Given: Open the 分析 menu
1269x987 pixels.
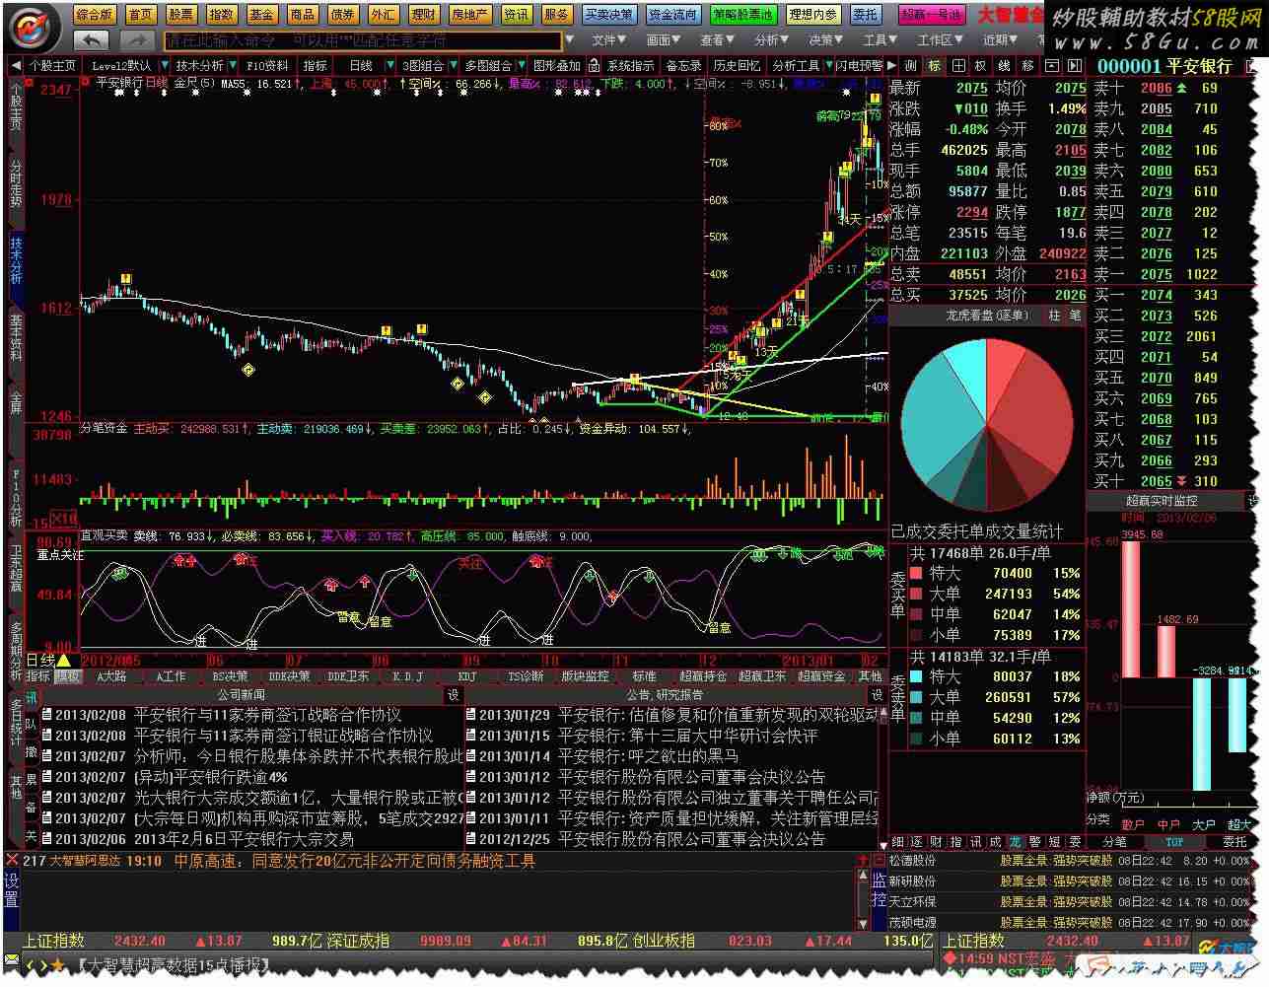Looking at the screenshot, I should tap(771, 40).
